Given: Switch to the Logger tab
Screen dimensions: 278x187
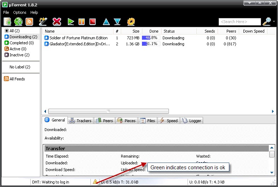Looking at the screenshot, I should [x=191, y=121].
